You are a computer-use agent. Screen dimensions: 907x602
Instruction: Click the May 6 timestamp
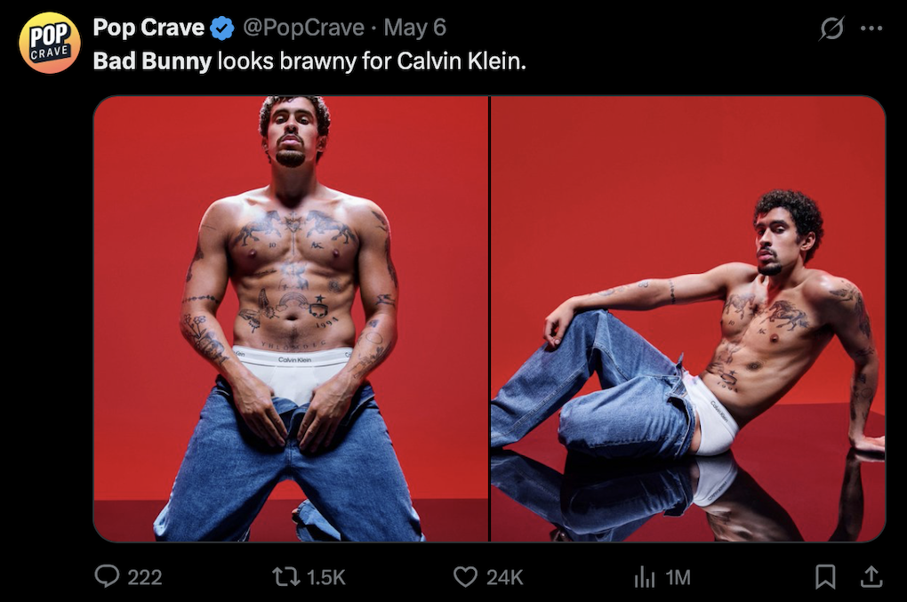click(414, 28)
